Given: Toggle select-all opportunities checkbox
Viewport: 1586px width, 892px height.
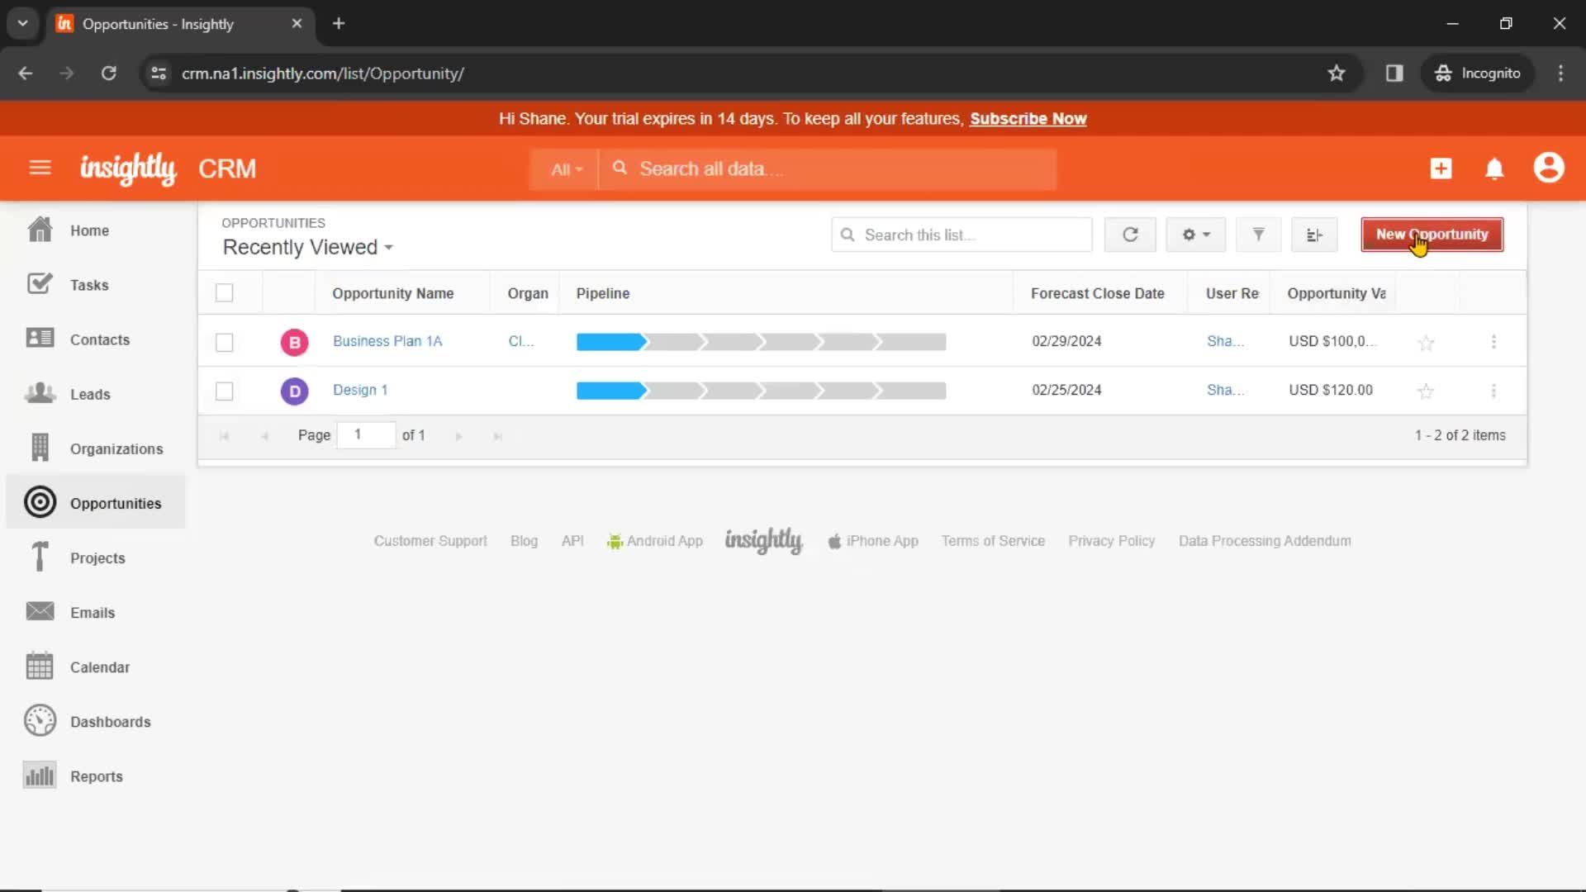Looking at the screenshot, I should [226, 293].
